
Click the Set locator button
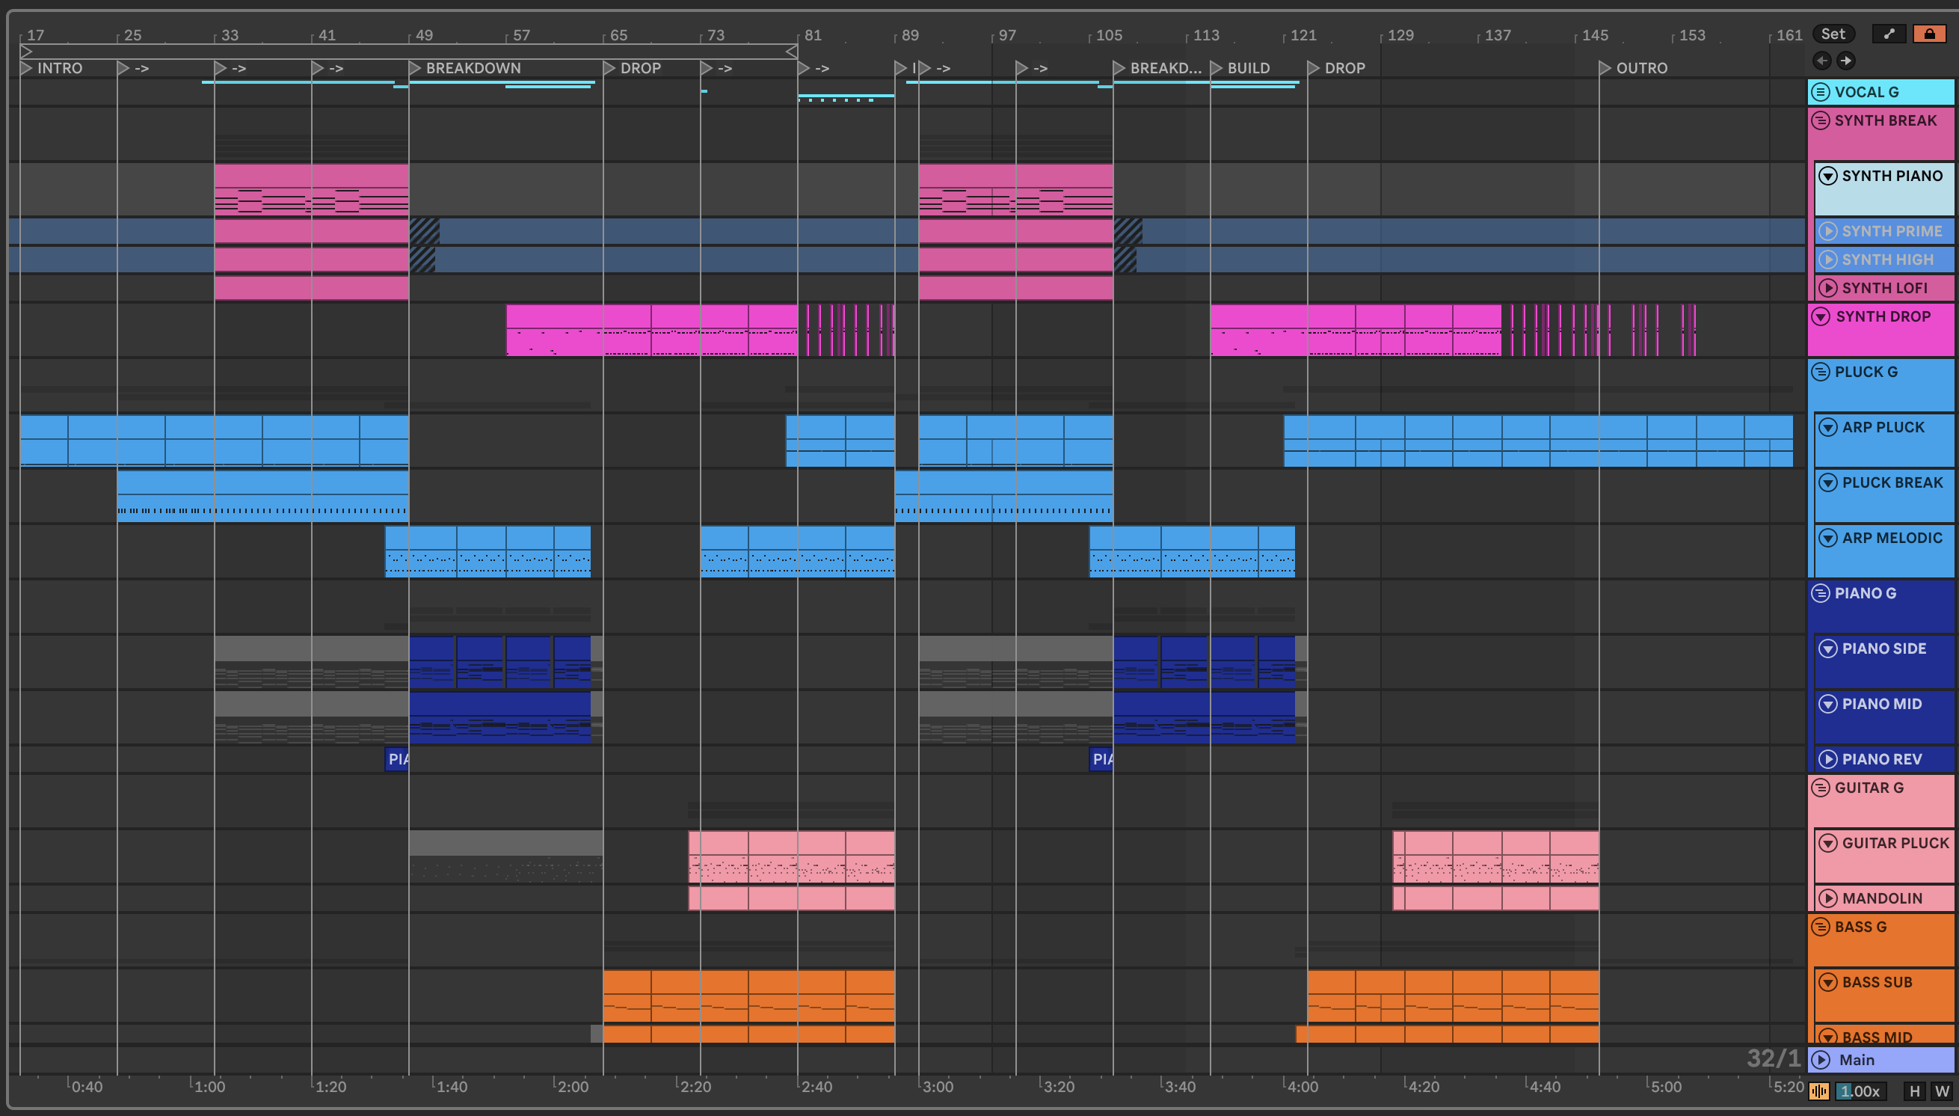(1833, 34)
